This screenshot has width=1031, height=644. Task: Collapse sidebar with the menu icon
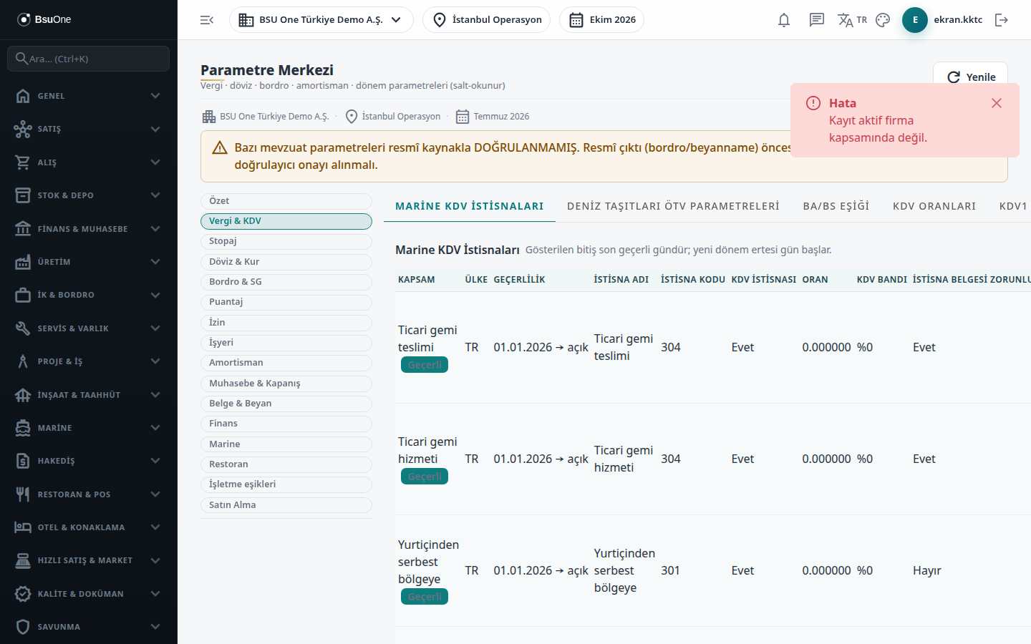(207, 20)
